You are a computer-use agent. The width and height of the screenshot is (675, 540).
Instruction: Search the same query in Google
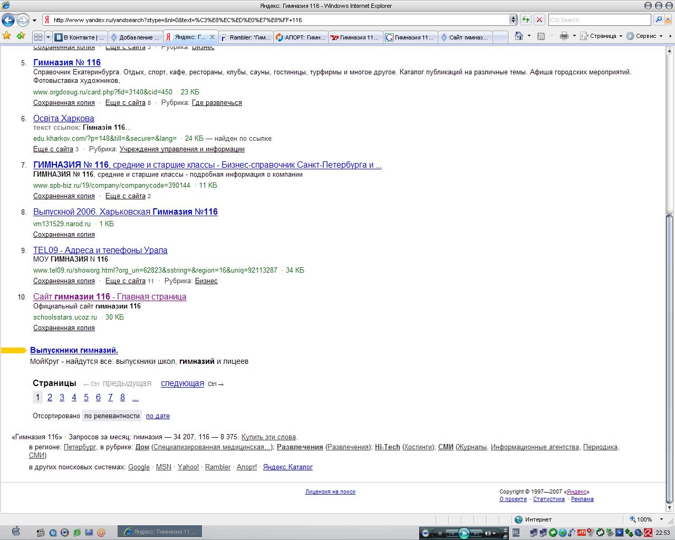(139, 467)
